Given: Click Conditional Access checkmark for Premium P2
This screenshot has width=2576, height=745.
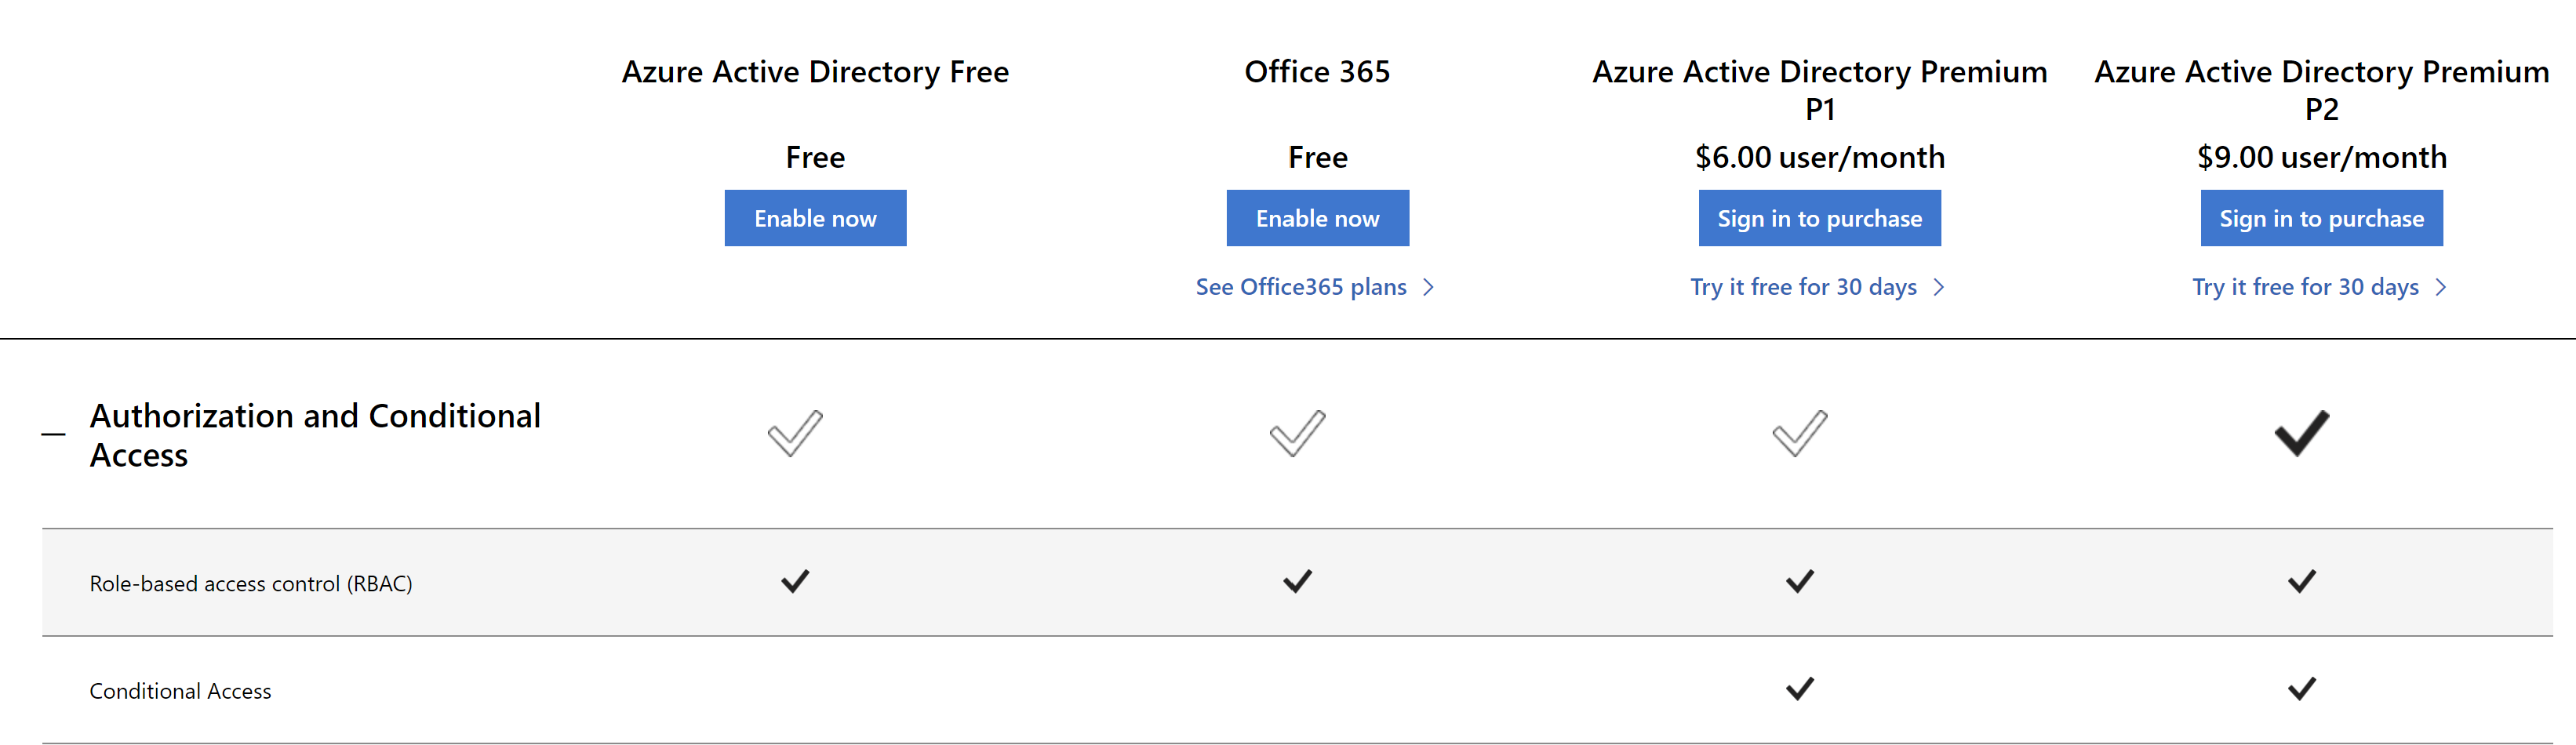Looking at the screenshot, I should (x=2301, y=688).
